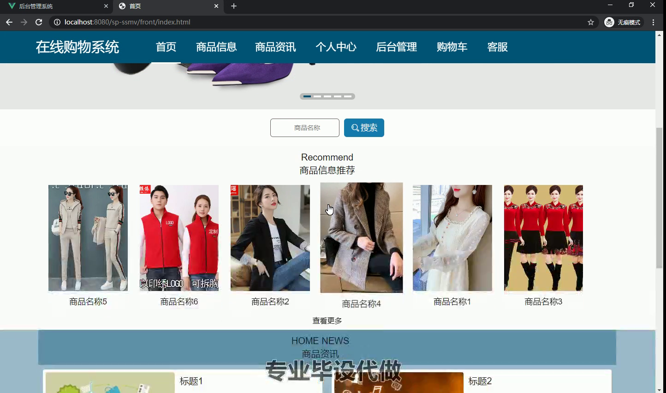Bookmark this page with the star icon
Viewport: 666px width, 393px height.
click(591, 22)
